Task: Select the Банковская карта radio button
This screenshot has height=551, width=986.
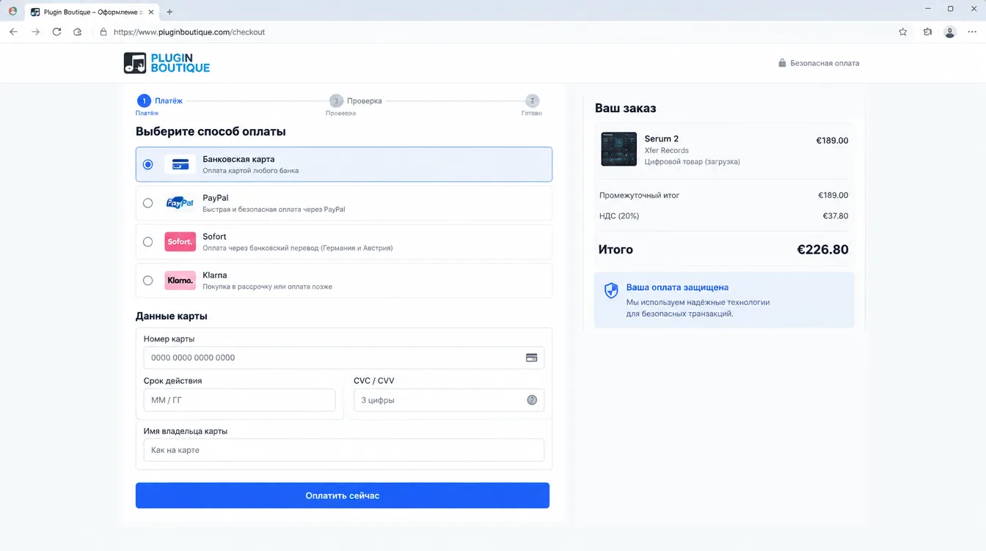Action: pyautogui.click(x=148, y=165)
